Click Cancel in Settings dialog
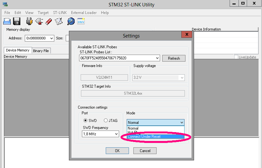 click(145, 151)
